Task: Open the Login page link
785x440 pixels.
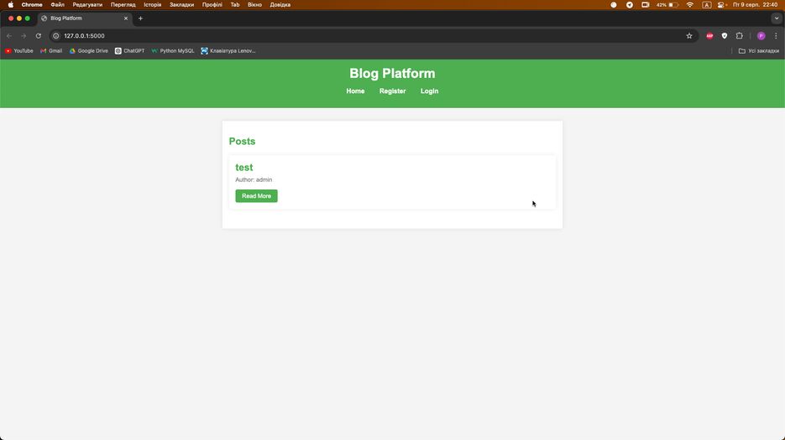Action: 430,91
